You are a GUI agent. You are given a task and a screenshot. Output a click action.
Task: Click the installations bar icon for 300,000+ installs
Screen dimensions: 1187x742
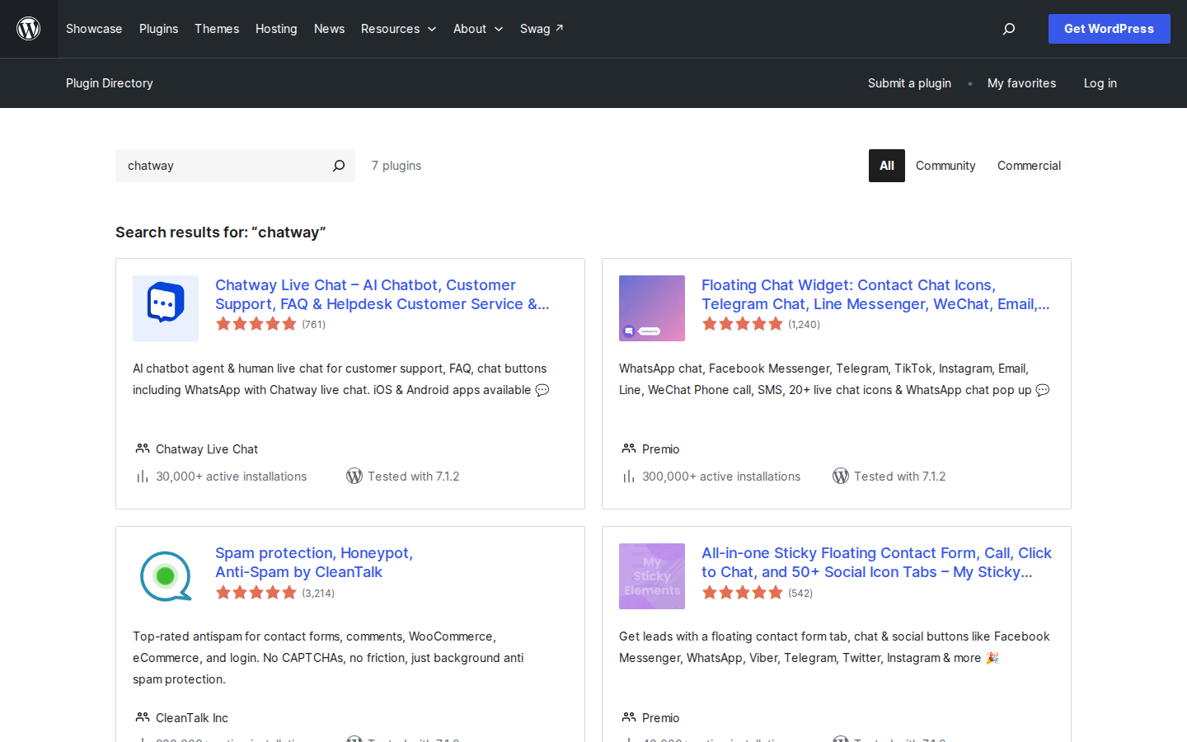(x=629, y=477)
